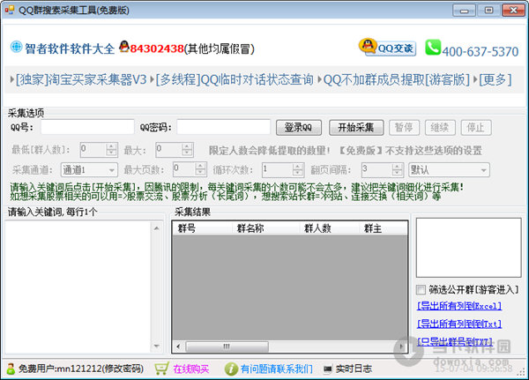Click the 停止 button

click(476, 128)
